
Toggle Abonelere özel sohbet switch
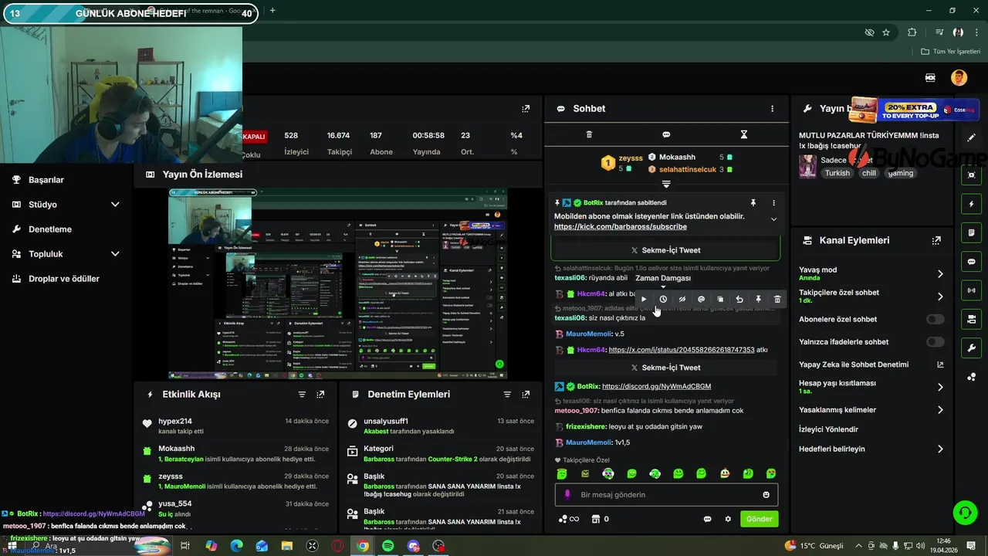[x=936, y=319]
